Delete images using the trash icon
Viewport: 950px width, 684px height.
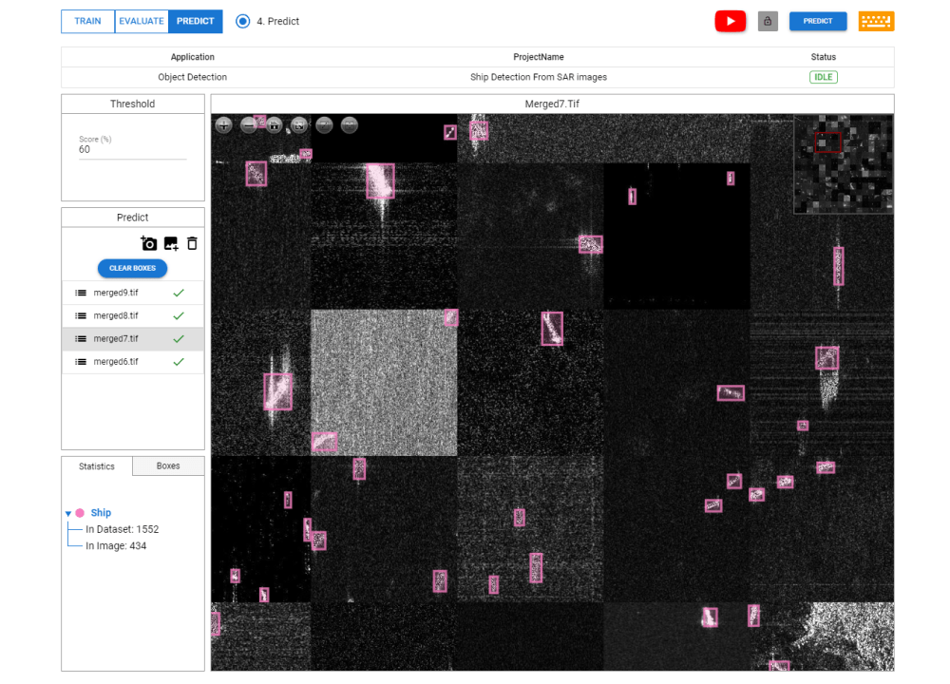pos(191,243)
